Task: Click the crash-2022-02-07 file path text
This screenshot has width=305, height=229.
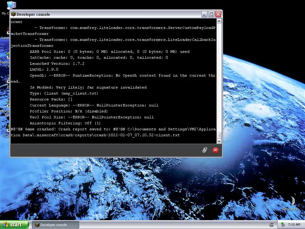Action: pos(95,135)
